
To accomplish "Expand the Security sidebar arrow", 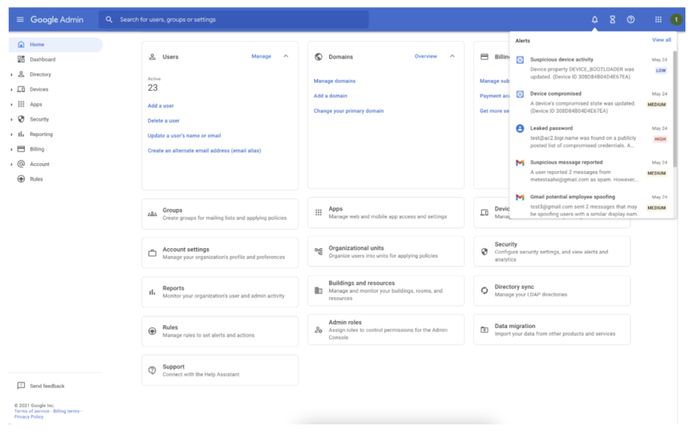I will pos(12,119).
